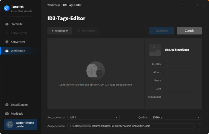This screenshot has height=134, width=209.
Task: Go back to Werkzeuge via breadcrumb
Action: click(54, 5)
